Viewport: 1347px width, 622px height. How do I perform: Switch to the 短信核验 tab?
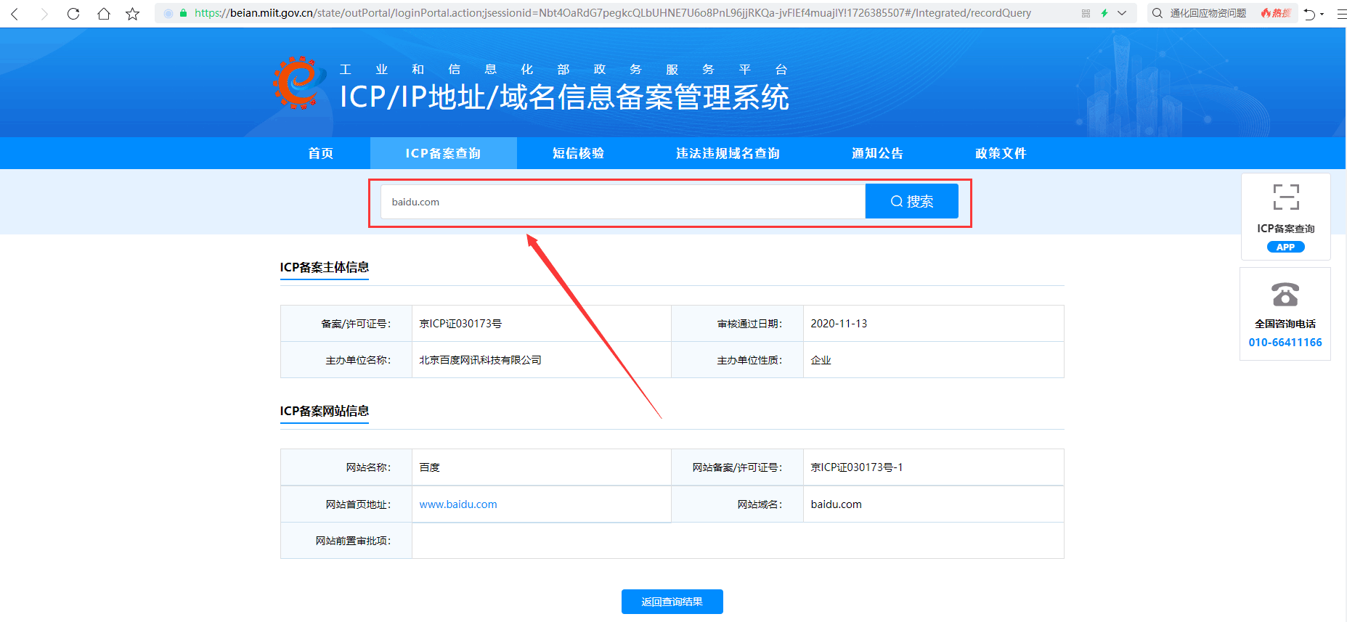coord(578,153)
